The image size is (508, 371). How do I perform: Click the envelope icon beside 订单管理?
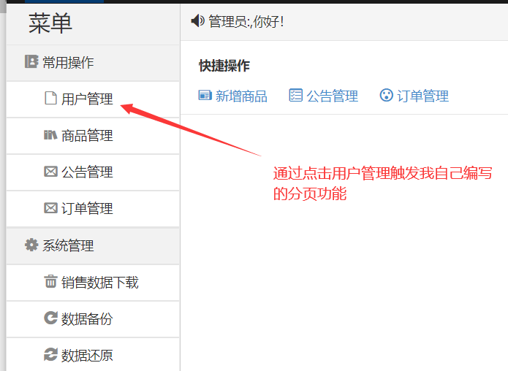click(x=50, y=208)
